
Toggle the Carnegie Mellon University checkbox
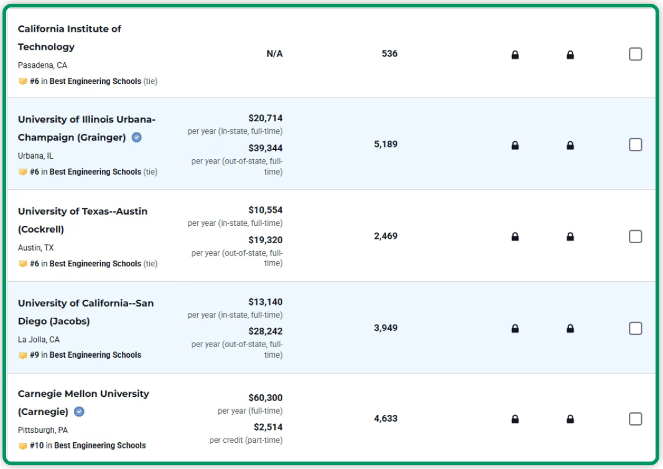coord(635,419)
